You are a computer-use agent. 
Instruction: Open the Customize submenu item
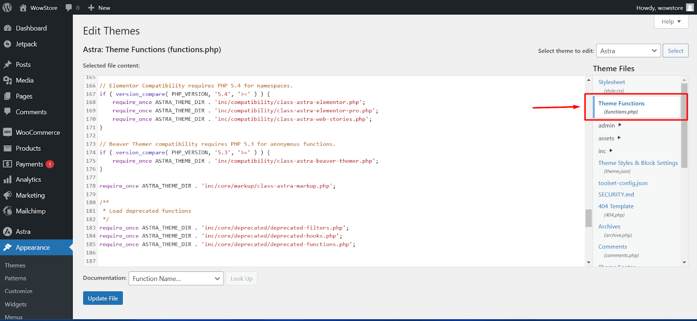pos(19,291)
